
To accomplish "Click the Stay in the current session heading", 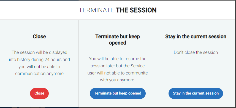I will pos(196,37).
